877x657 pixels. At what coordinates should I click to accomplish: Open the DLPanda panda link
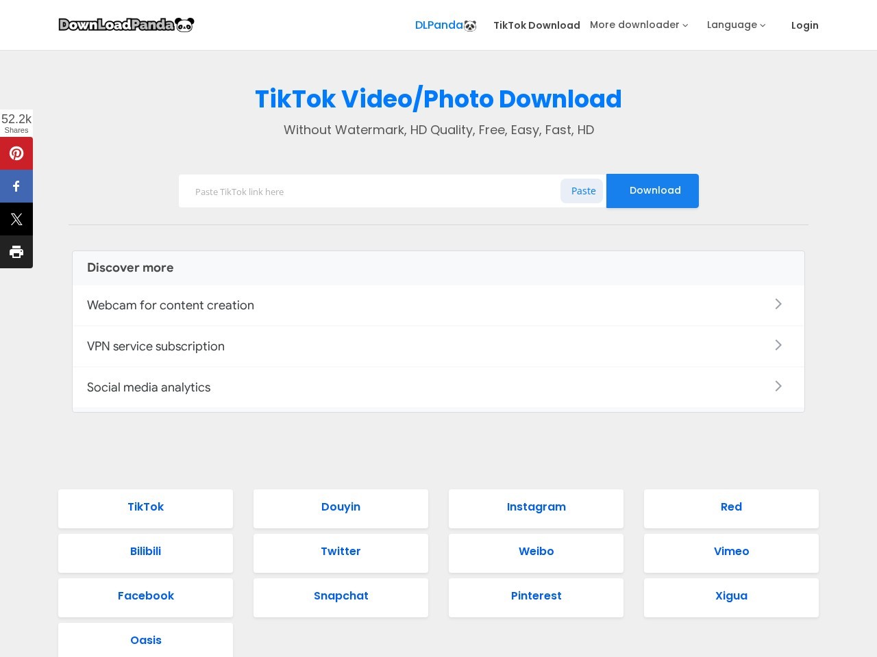(x=445, y=25)
